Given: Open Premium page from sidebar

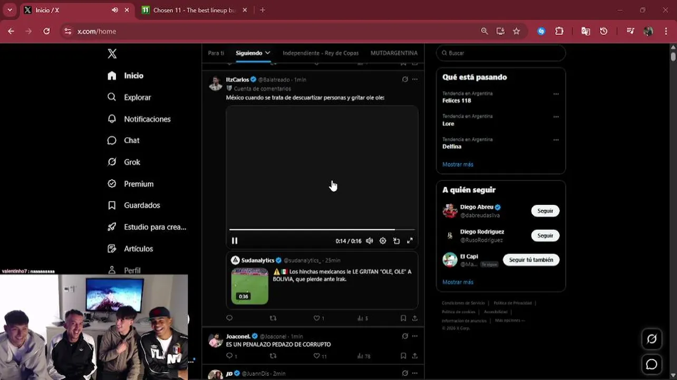Looking at the screenshot, I should (130, 184).
